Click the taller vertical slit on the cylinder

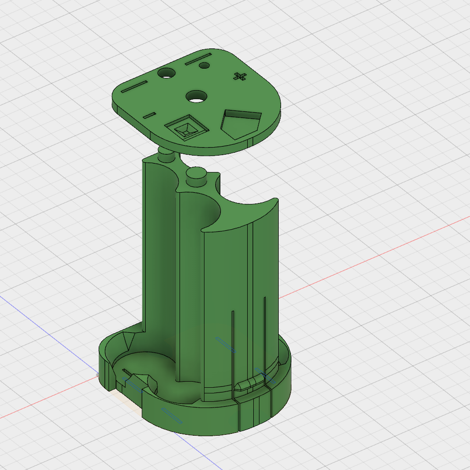pos(265,329)
